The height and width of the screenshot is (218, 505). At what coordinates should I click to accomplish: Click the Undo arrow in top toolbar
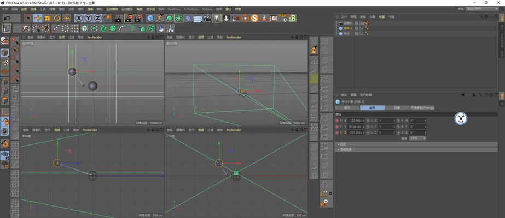pos(7,19)
